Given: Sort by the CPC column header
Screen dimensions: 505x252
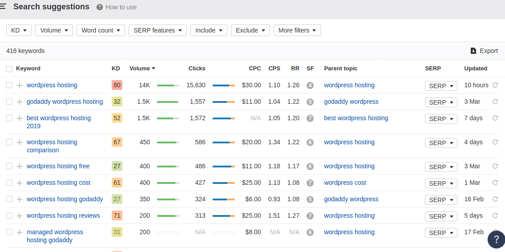Looking at the screenshot, I should click(255, 68).
